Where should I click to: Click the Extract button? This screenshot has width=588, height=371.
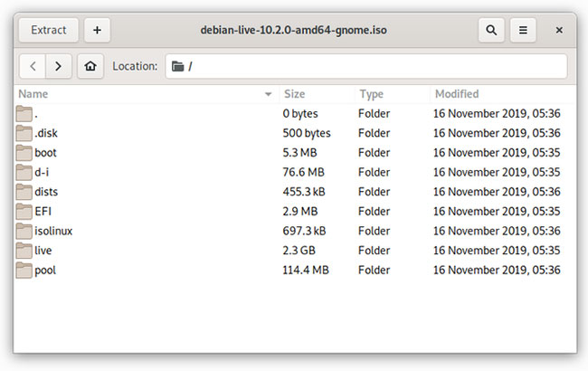tap(49, 30)
